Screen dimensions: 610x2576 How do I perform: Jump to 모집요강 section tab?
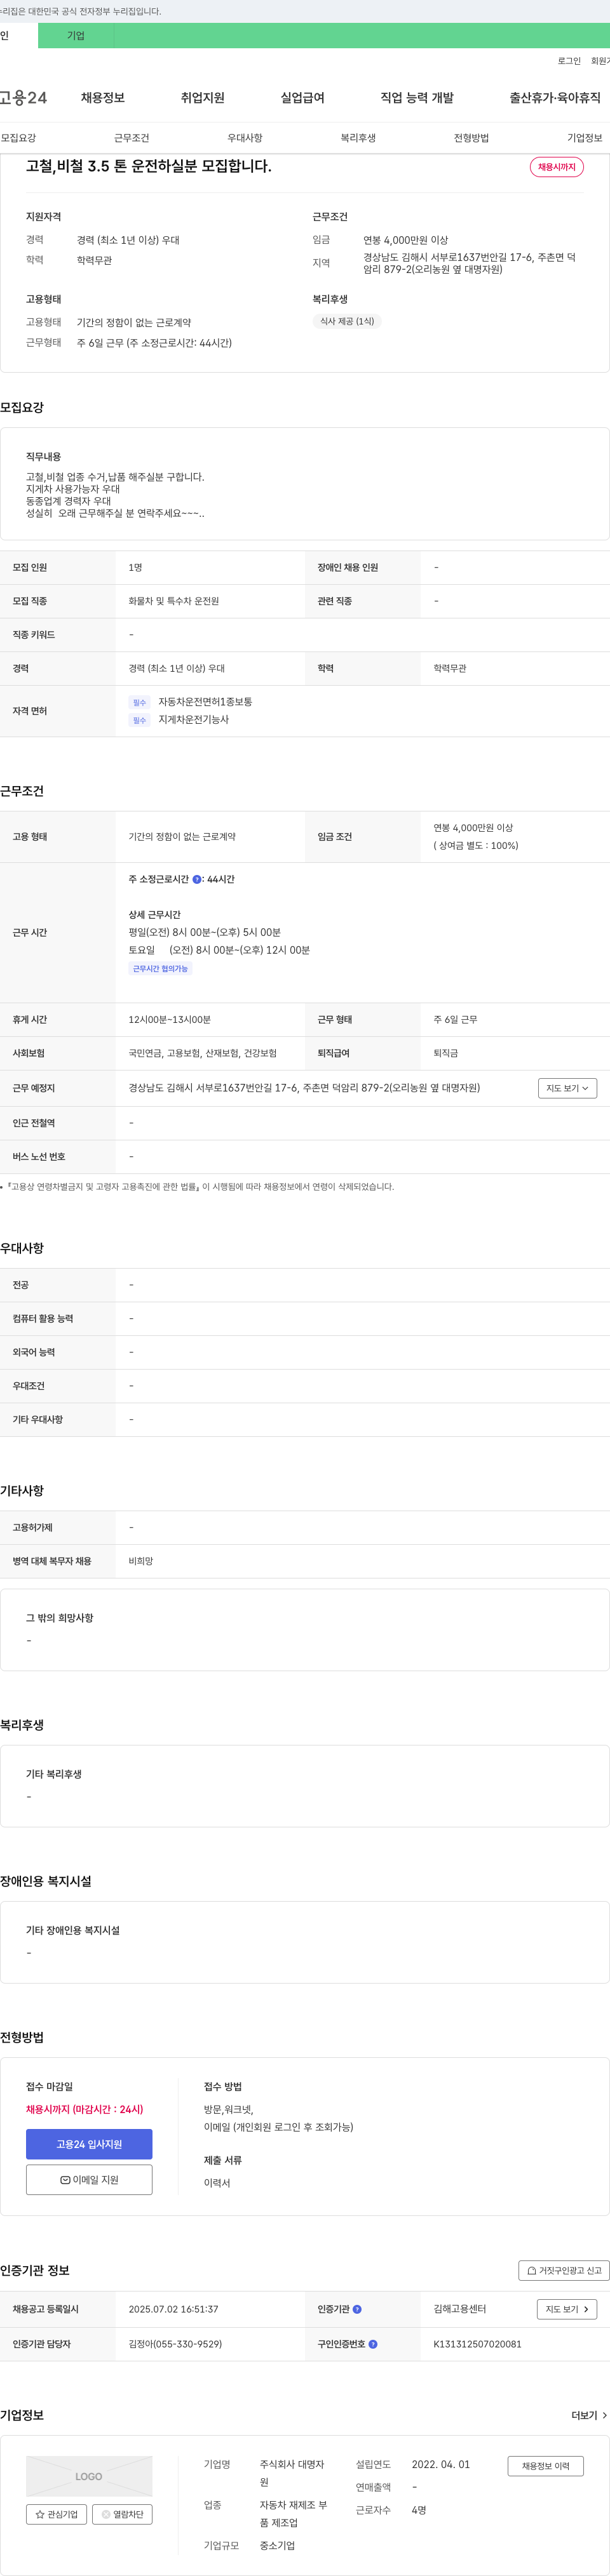[18, 138]
